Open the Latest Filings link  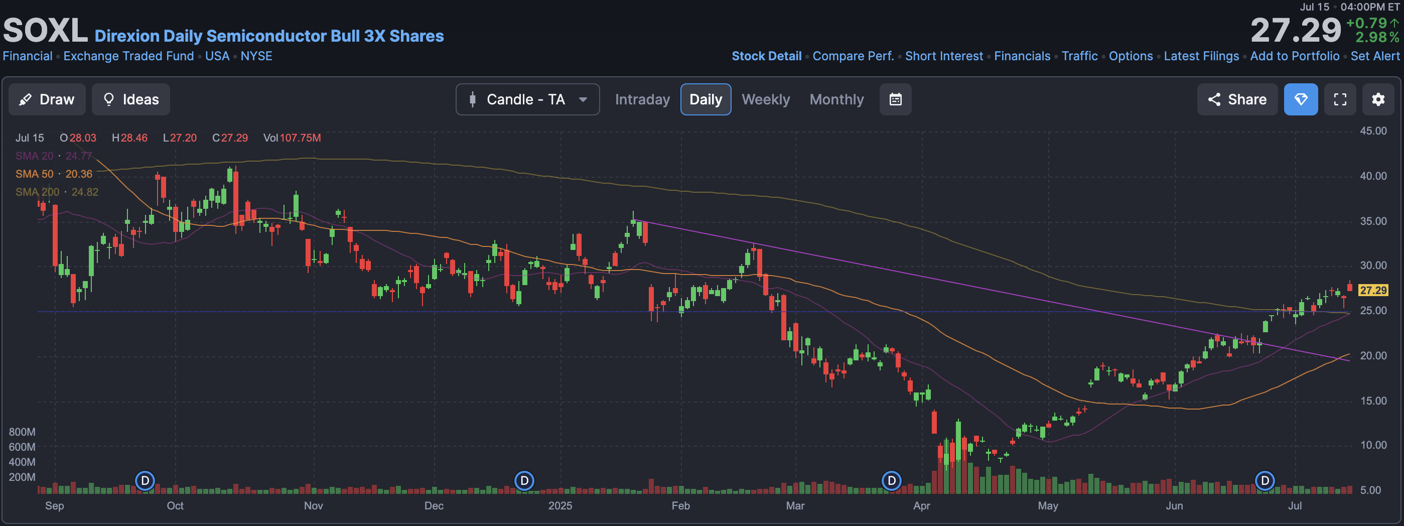point(1201,56)
